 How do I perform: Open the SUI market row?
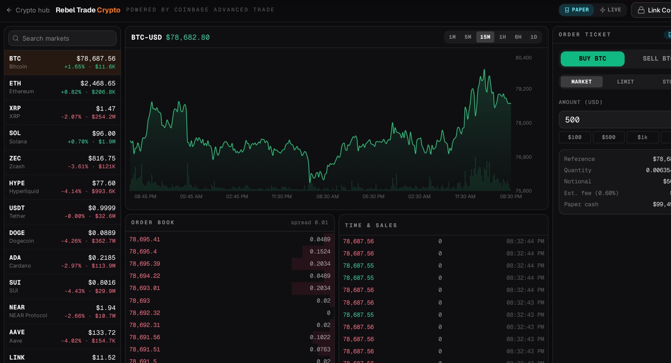click(62, 286)
